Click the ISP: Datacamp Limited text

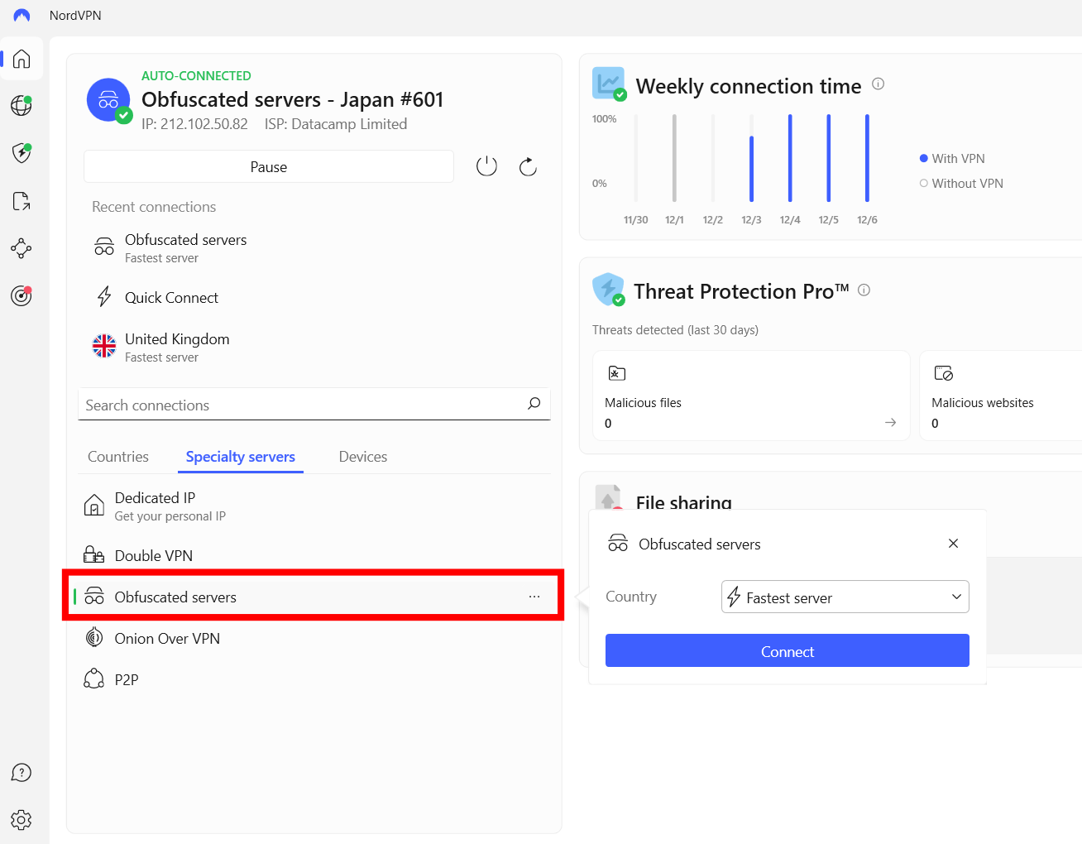(336, 124)
